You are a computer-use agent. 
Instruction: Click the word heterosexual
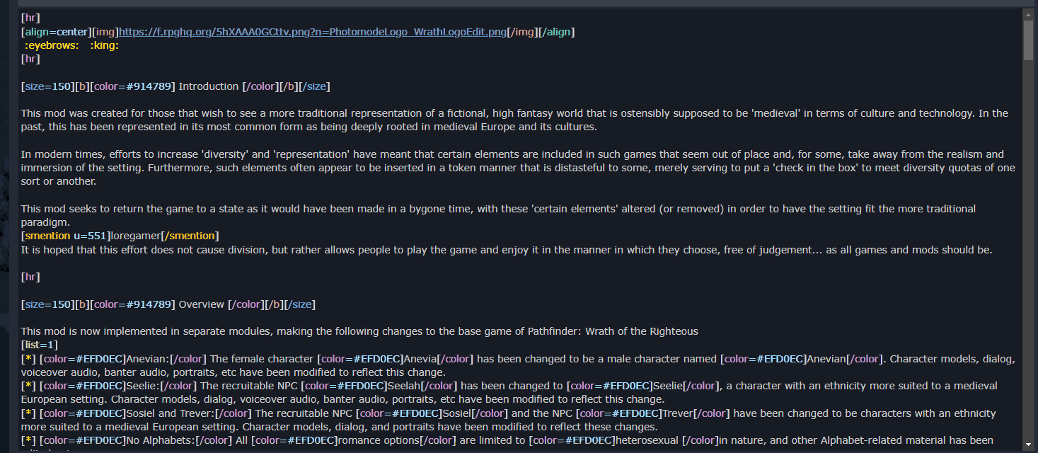pyautogui.click(x=647, y=440)
